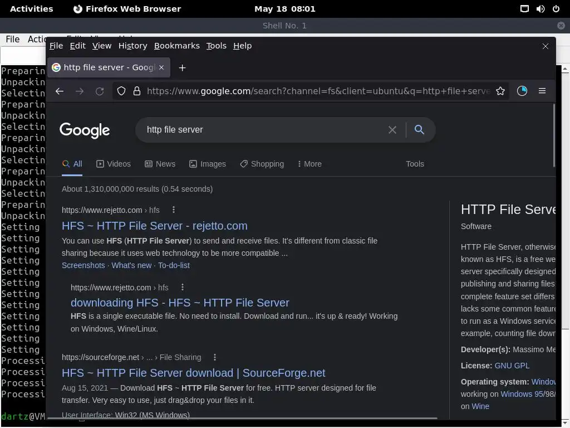Open GNOME Activities overview
This screenshot has width=570, height=428.
click(x=32, y=9)
